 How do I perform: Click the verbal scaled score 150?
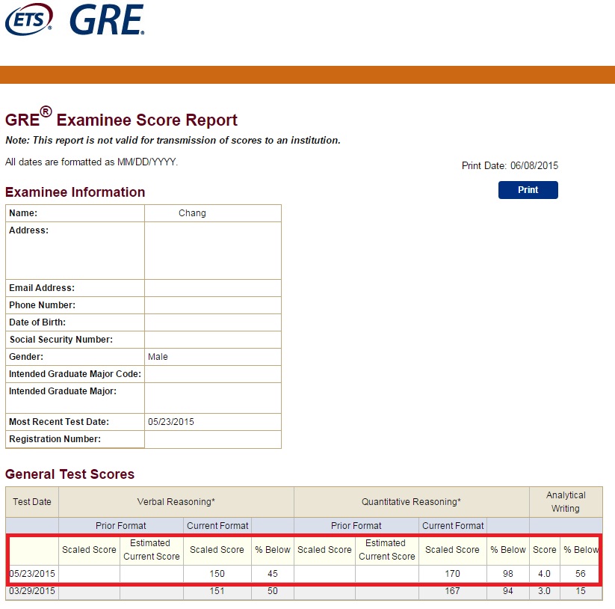217,574
